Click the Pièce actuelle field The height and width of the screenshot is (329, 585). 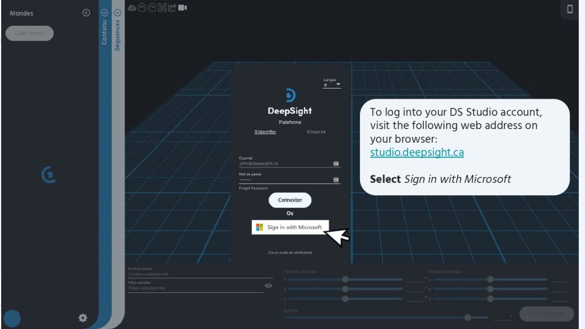coord(195,288)
